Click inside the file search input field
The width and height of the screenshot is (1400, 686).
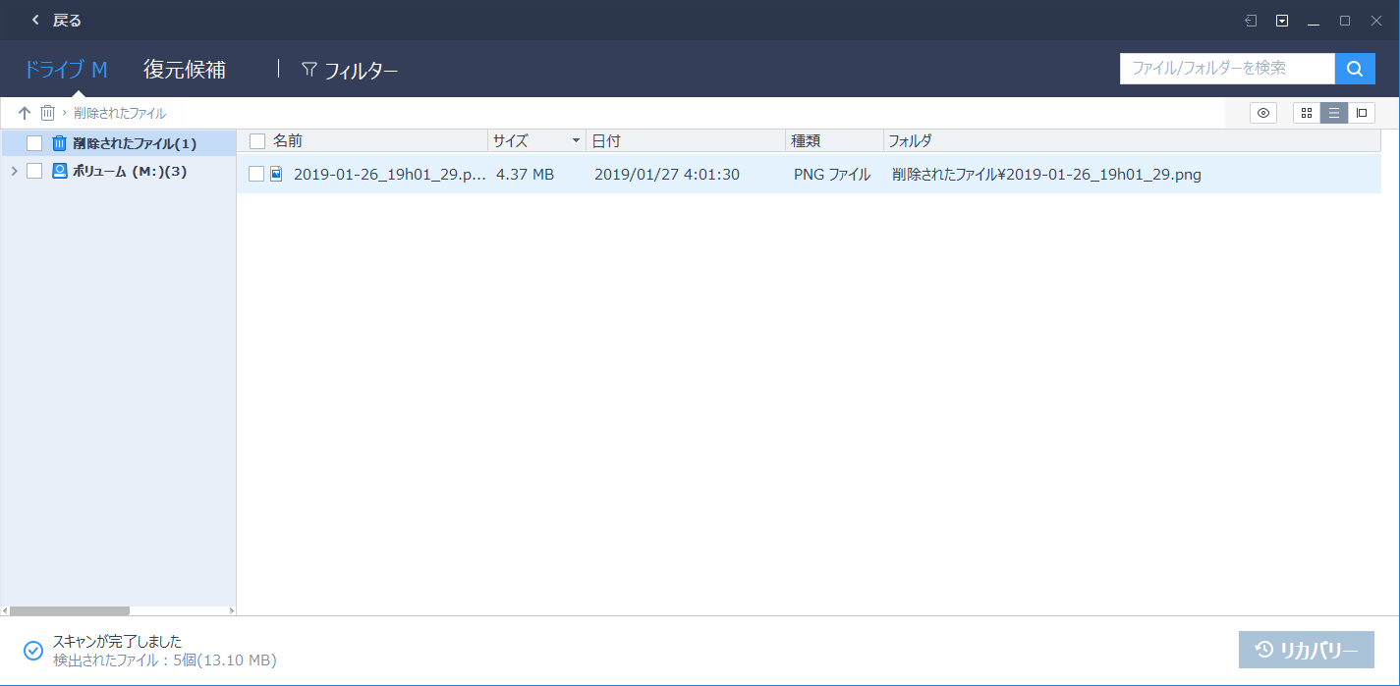[x=1218, y=69]
